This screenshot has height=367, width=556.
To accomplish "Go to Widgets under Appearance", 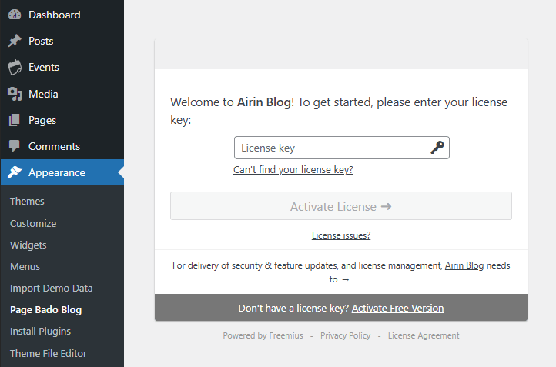I will (28, 245).
